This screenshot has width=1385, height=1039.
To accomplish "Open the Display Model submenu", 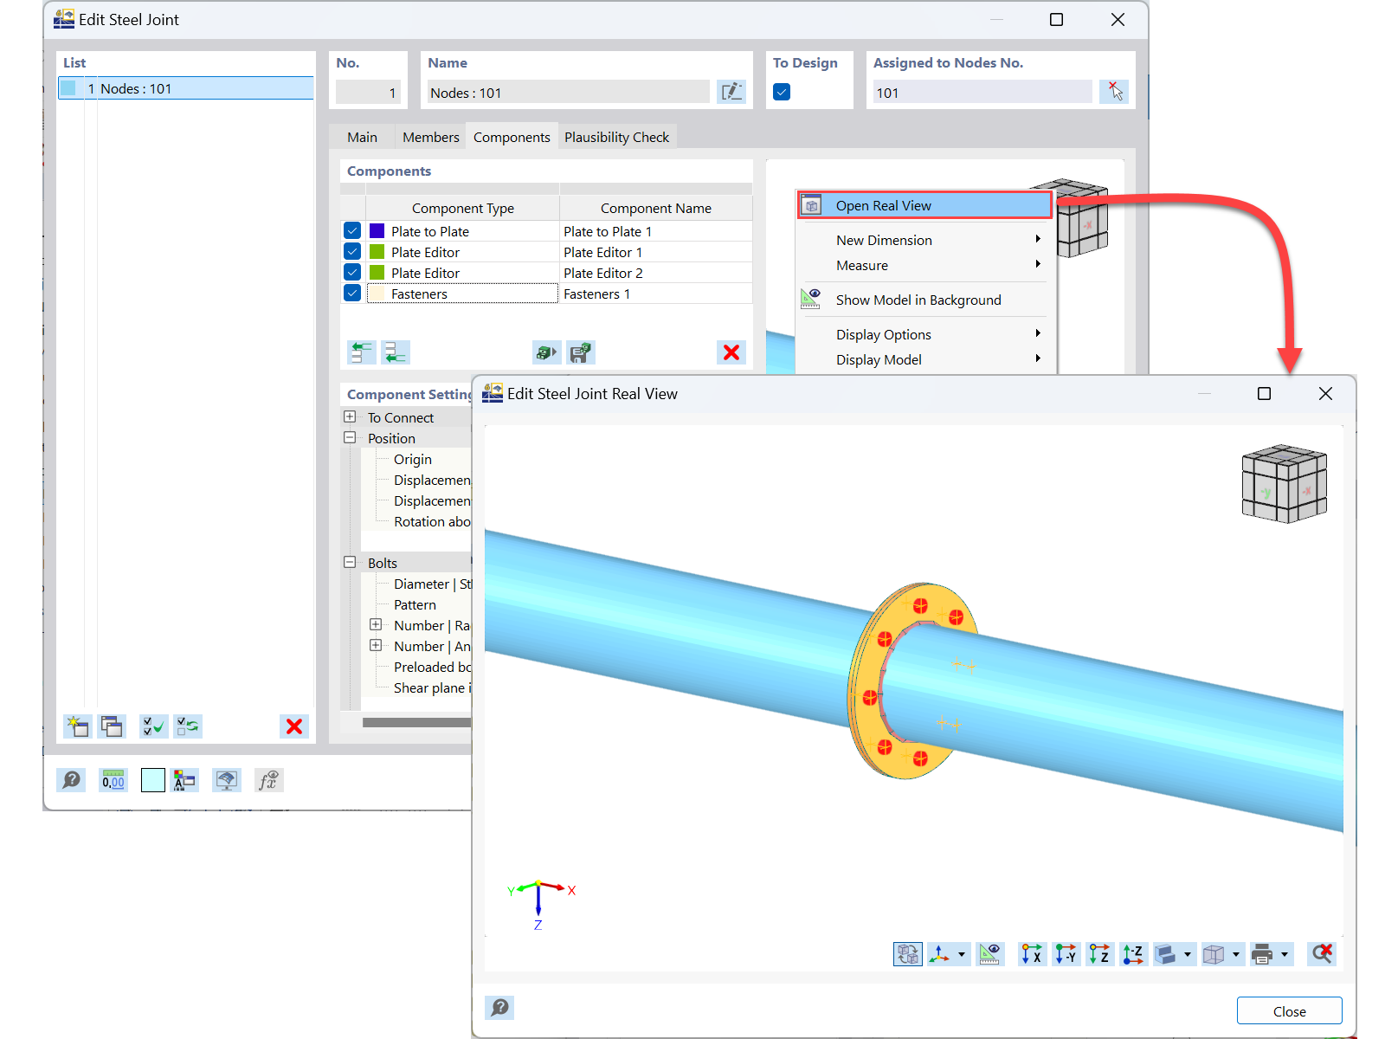I will [x=924, y=359].
